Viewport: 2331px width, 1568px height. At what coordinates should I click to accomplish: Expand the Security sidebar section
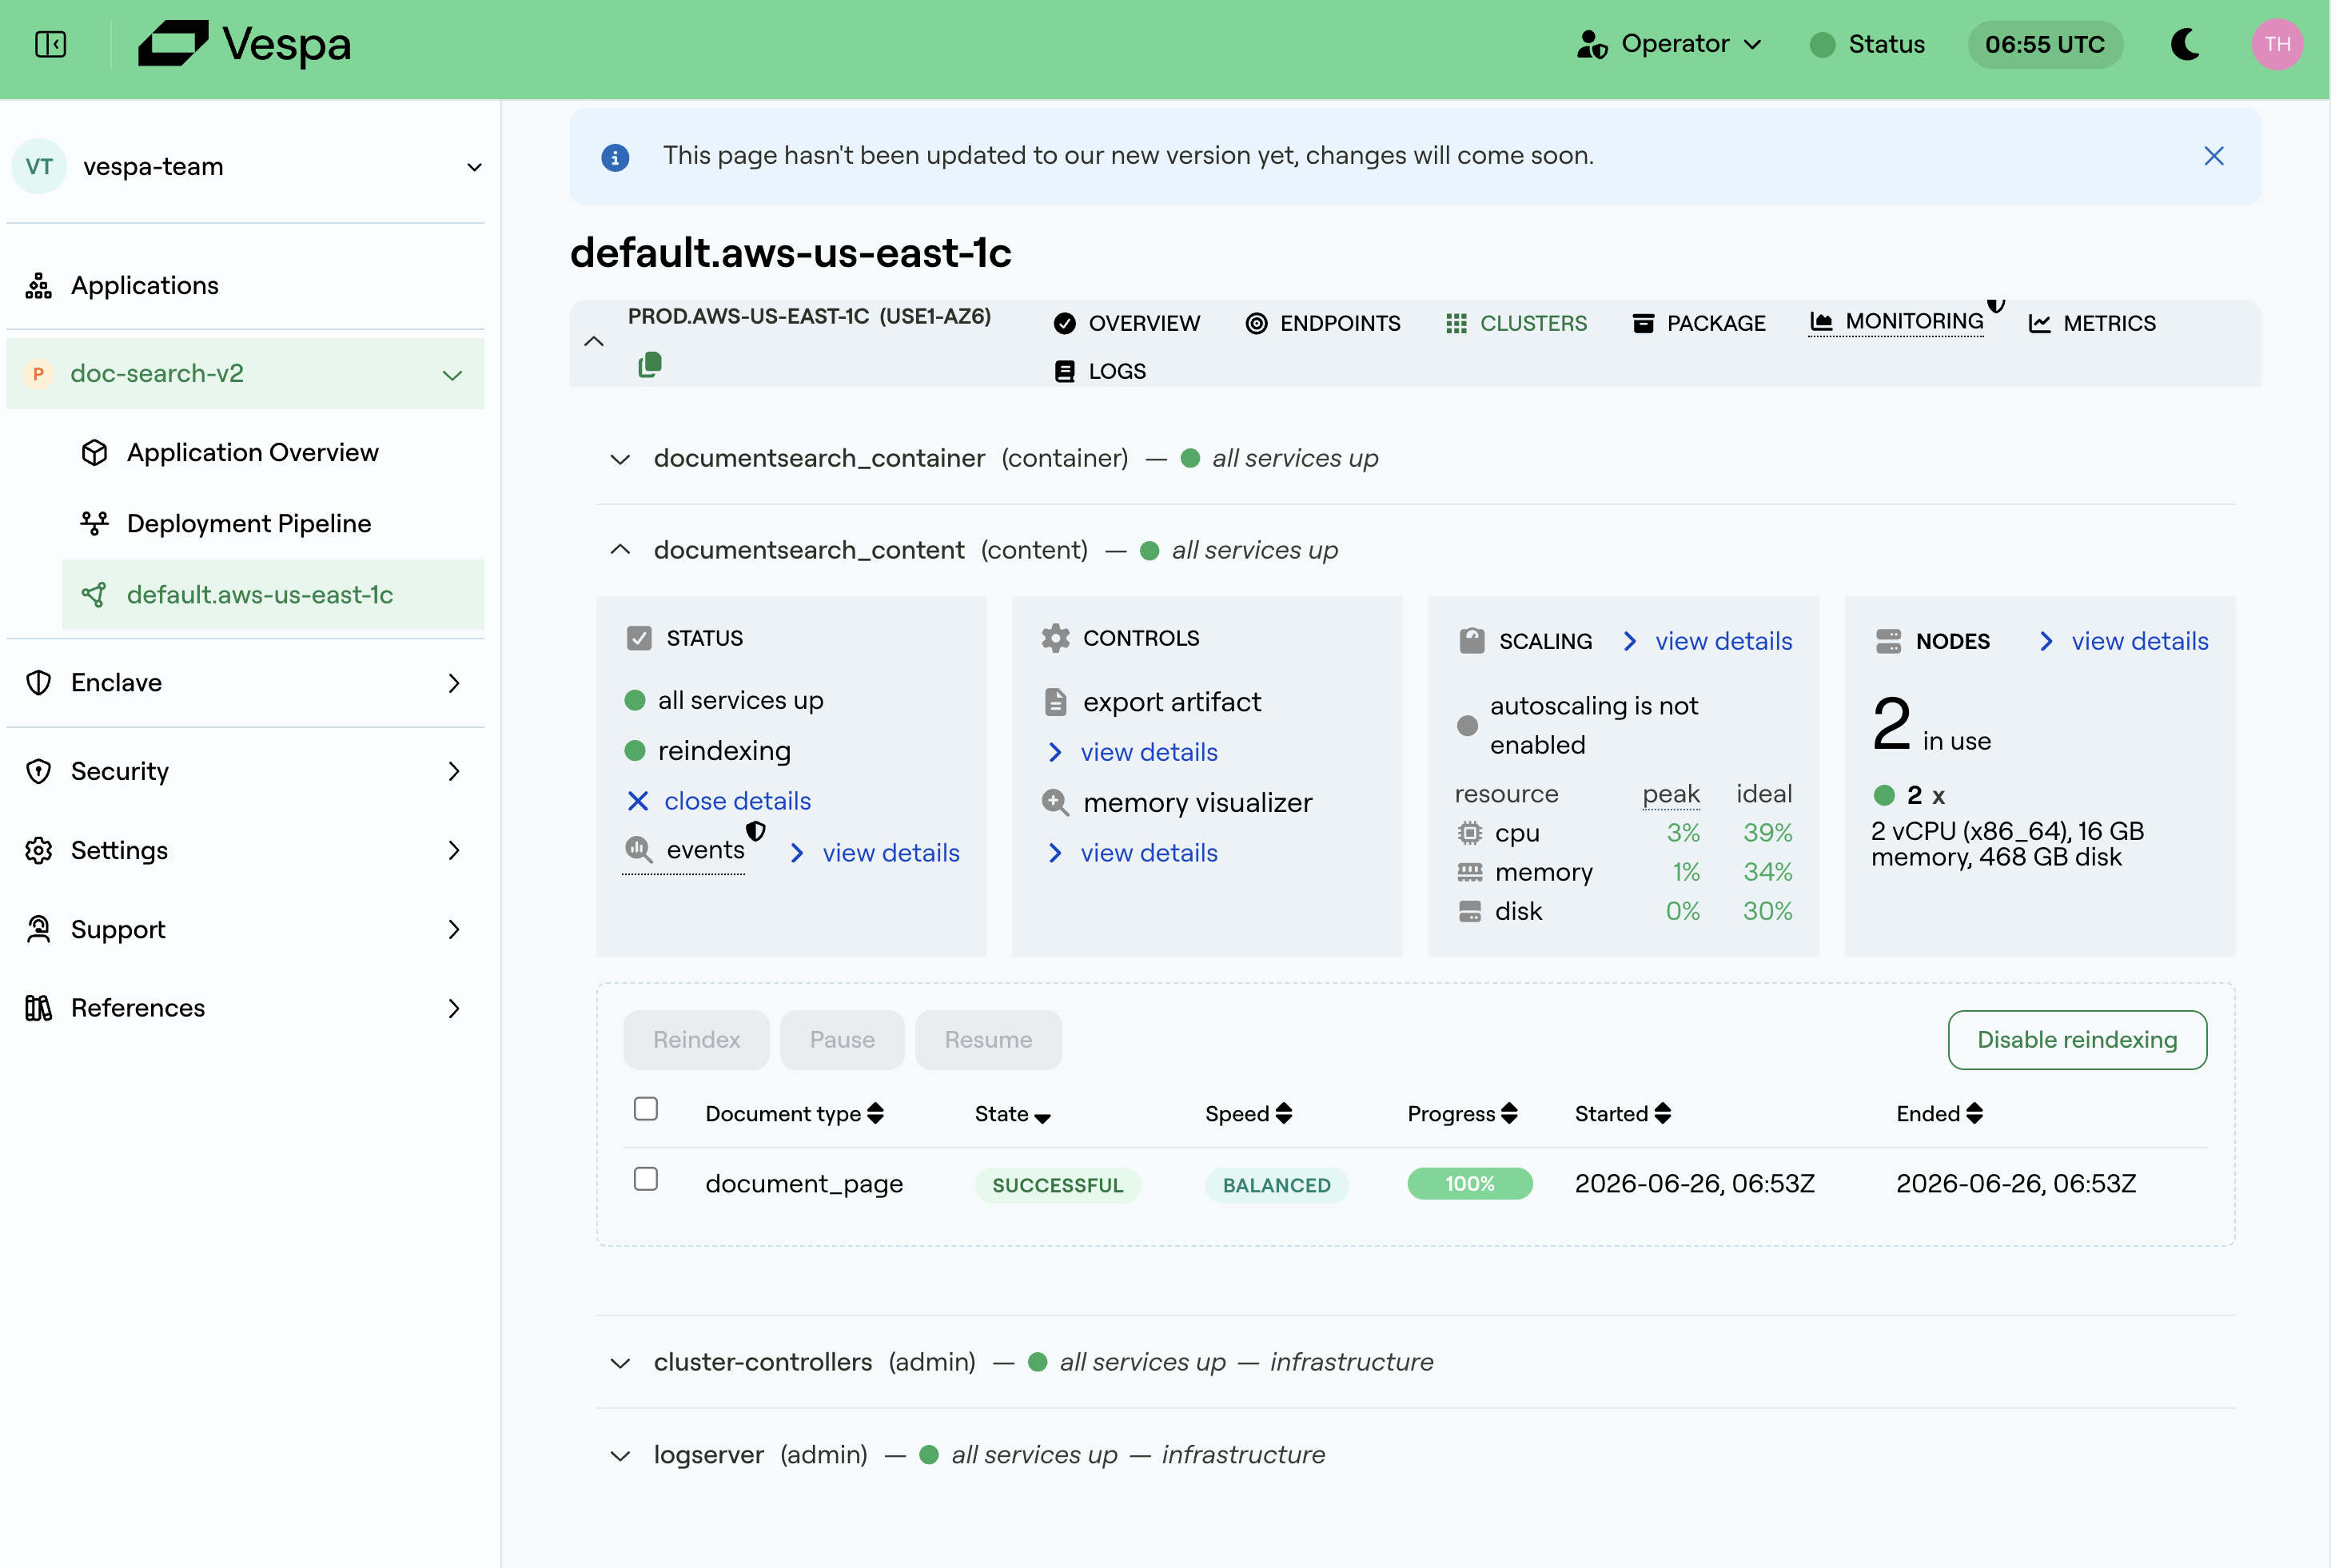(454, 771)
